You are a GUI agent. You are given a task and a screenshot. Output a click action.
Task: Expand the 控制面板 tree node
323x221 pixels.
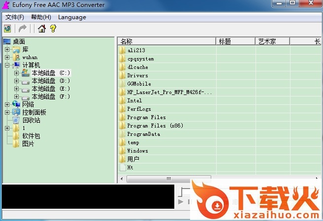[7, 112]
